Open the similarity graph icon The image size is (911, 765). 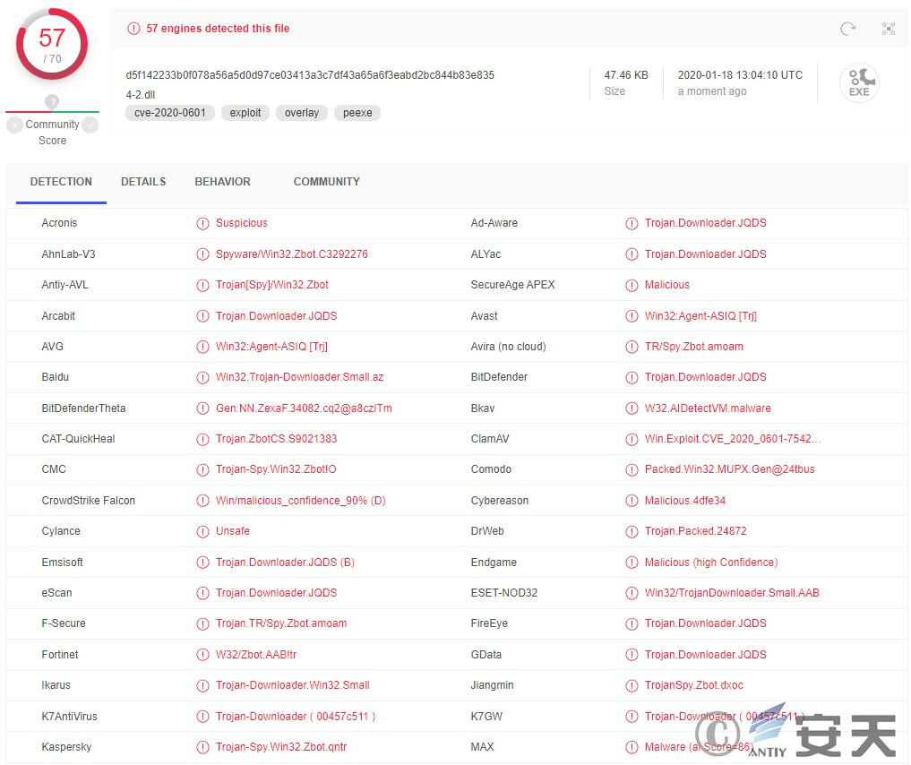click(x=889, y=29)
